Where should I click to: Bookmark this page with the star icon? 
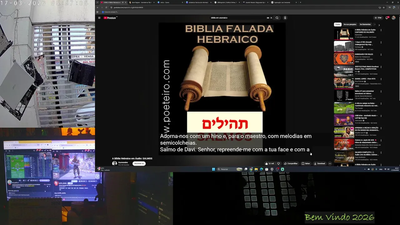[x=384, y=7]
